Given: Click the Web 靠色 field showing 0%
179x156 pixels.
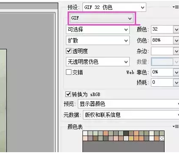Looking at the screenshot, I should tap(162, 72).
